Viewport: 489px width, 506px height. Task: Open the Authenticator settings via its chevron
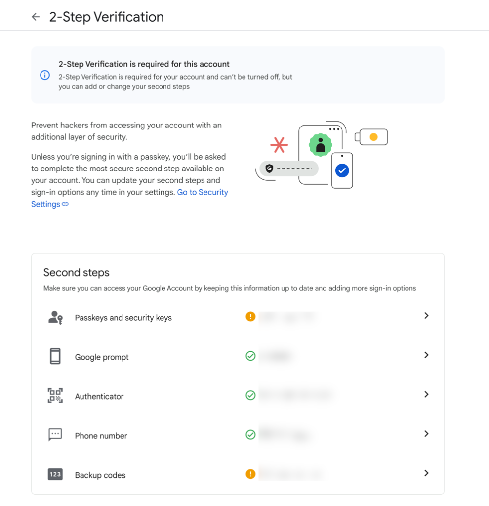[x=426, y=394]
